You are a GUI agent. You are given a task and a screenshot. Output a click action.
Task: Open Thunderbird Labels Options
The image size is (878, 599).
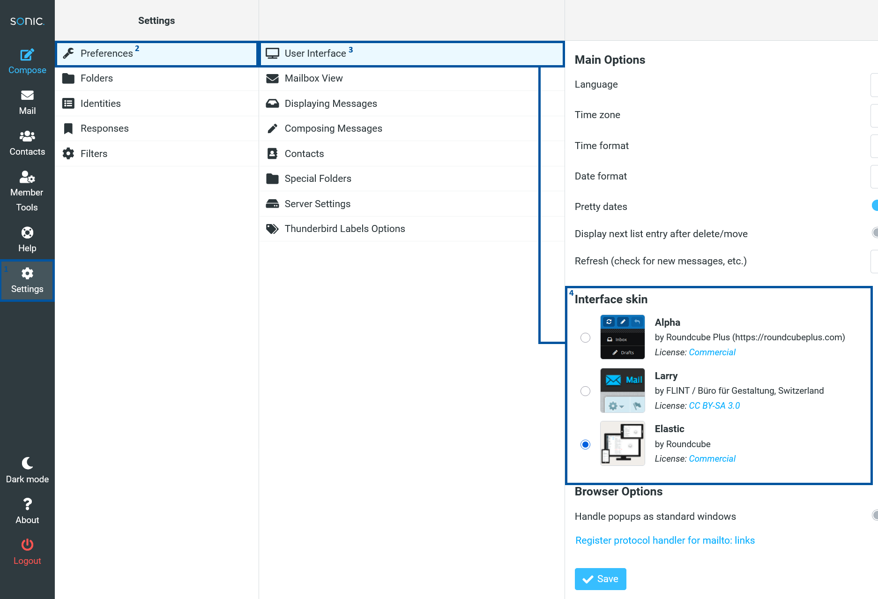(x=411, y=229)
